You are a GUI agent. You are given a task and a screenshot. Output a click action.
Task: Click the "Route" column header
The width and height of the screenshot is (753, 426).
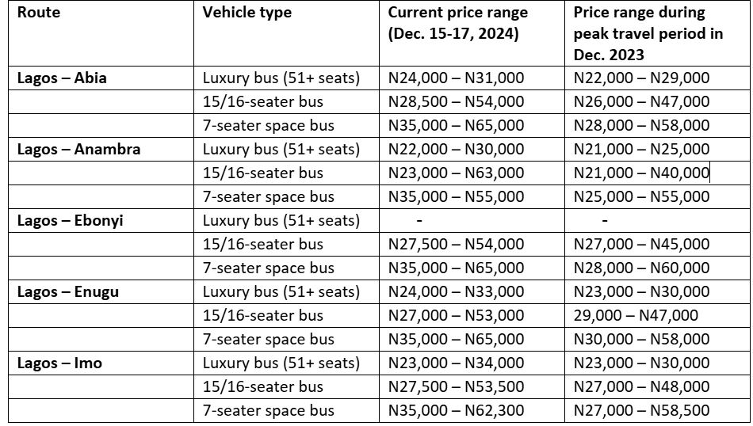point(39,13)
